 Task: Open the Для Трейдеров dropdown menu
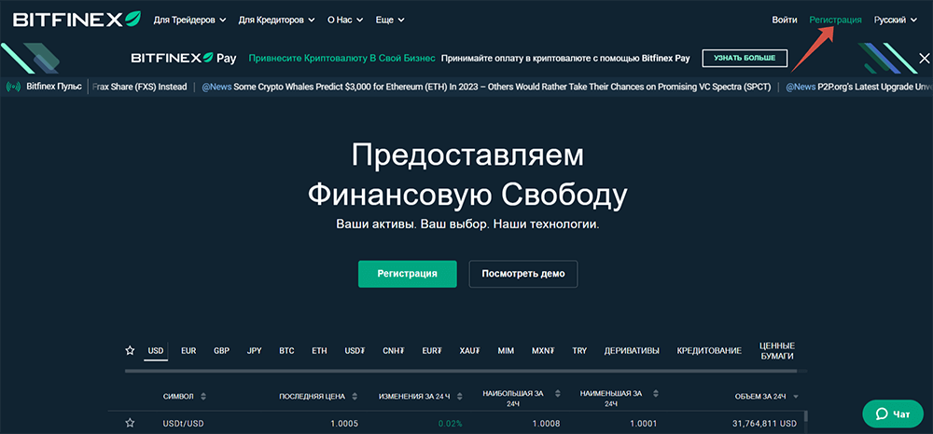click(x=189, y=20)
